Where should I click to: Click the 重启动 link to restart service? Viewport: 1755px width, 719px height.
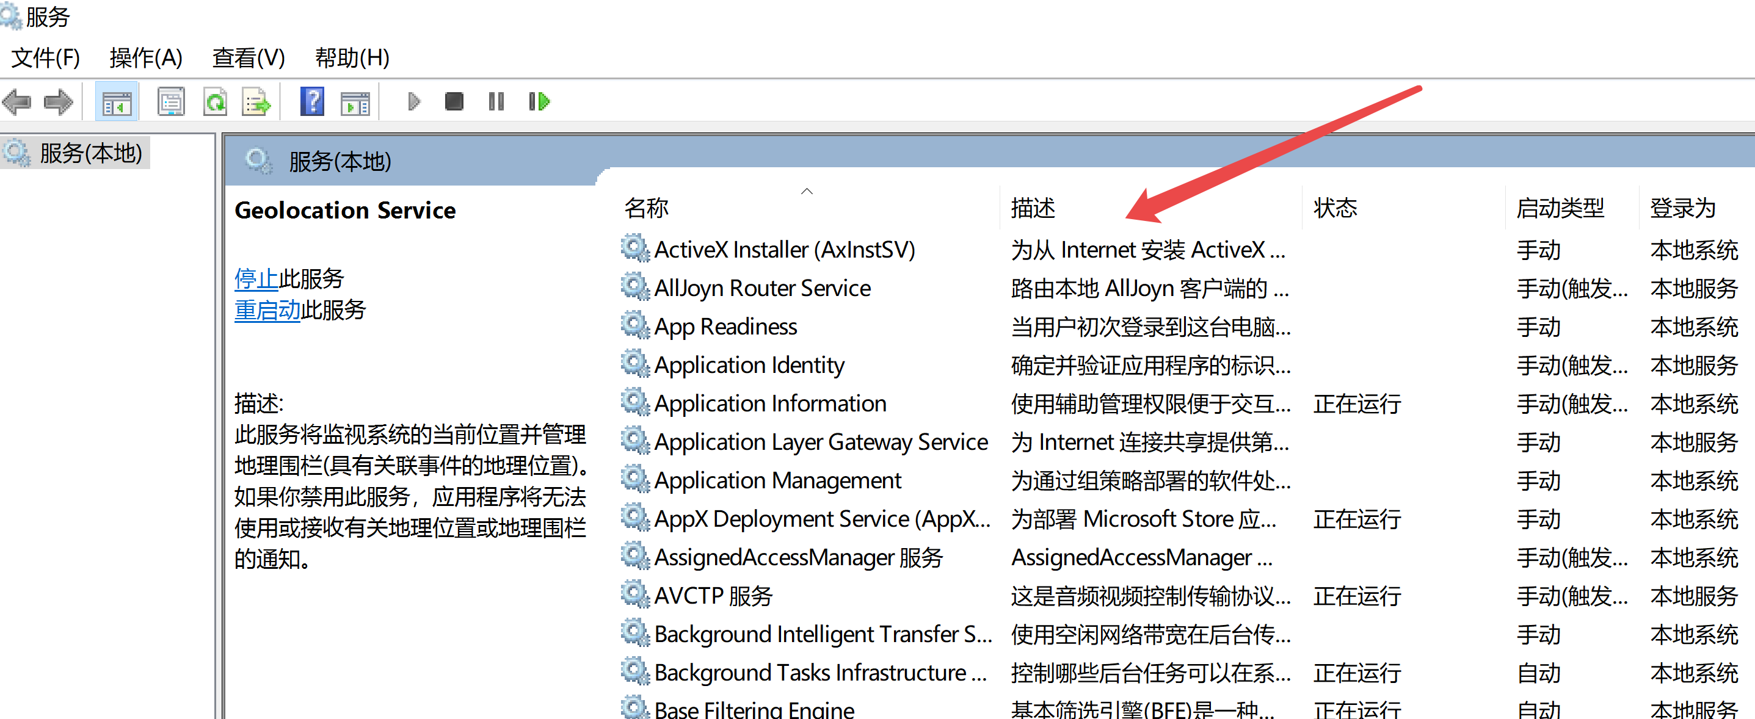pos(267,310)
